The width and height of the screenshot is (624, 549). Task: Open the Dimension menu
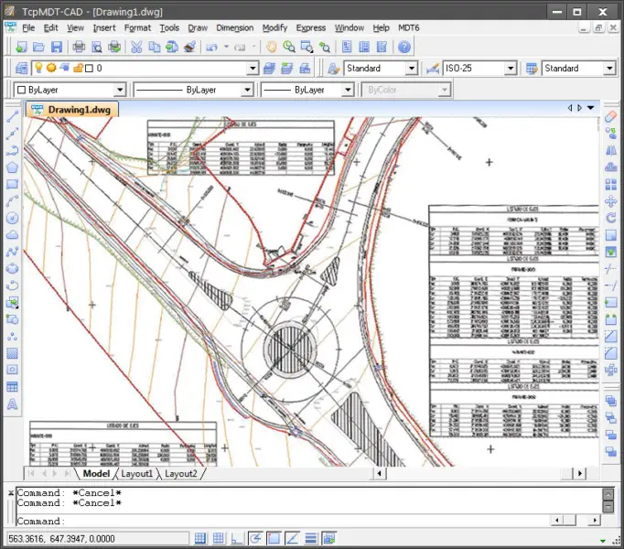click(235, 27)
